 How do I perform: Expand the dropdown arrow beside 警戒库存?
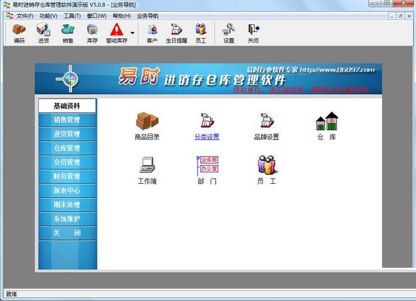coord(132,33)
